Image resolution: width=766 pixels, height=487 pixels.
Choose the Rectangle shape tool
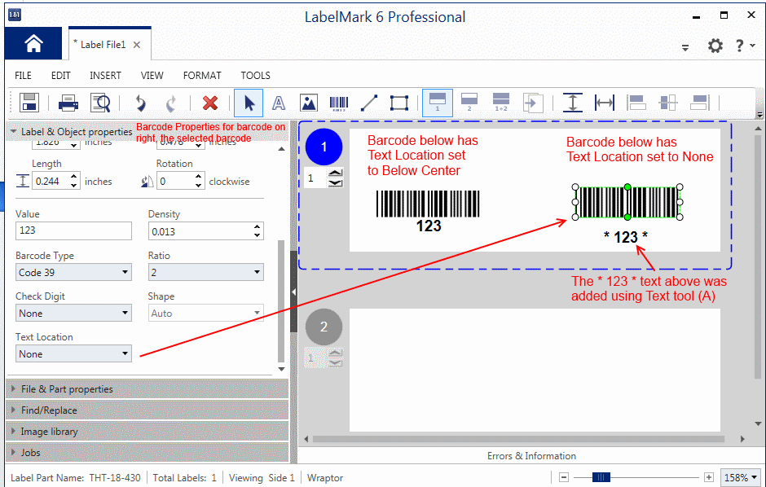coord(399,103)
